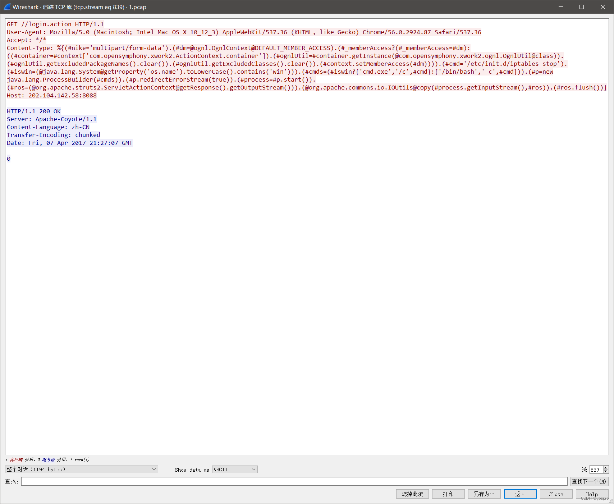The width and height of the screenshot is (614, 504).
Task: Click the find text input field
Action: (x=294, y=481)
